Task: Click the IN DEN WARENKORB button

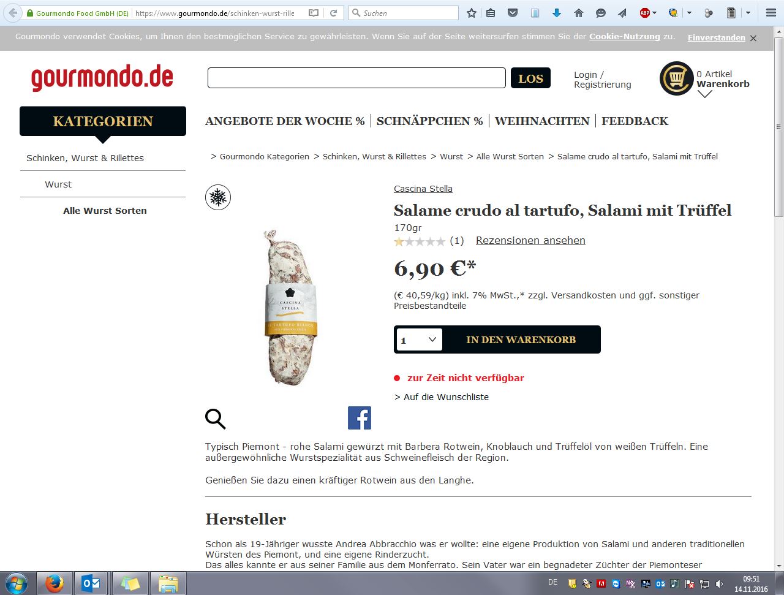Action: [521, 339]
